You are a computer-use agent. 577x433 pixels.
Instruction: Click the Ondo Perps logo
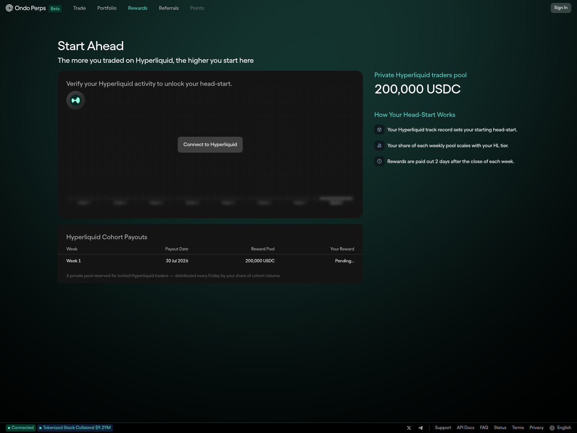[x=26, y=8]
